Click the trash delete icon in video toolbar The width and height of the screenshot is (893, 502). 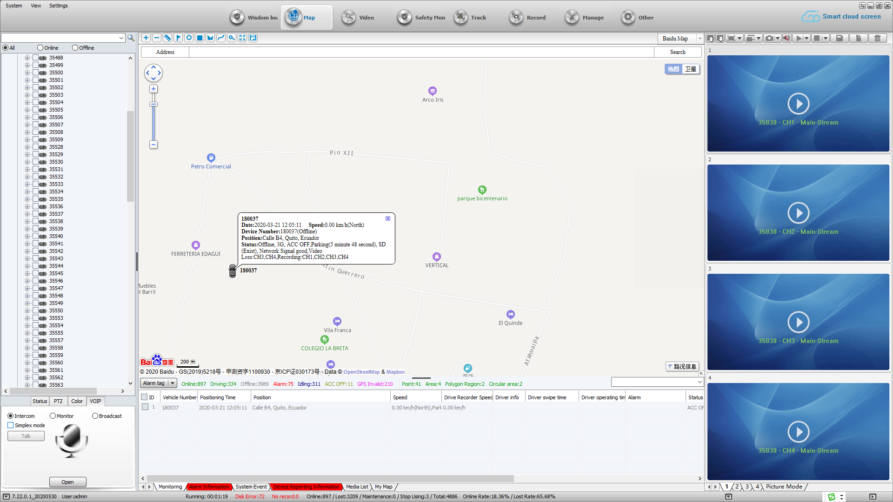tap(877, 38)
